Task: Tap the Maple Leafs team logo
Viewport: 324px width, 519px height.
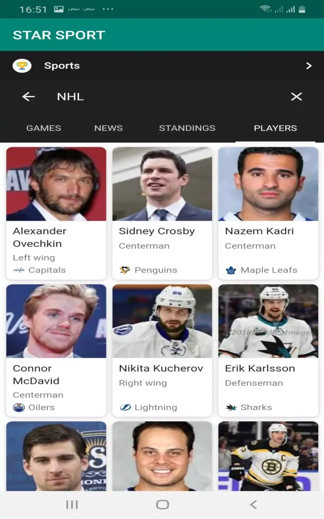Action: [x=231, y=270]
